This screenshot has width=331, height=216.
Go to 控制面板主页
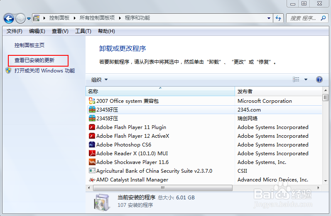point(29,45)
